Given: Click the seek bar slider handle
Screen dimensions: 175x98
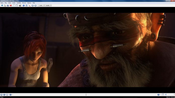Looking at the screenshot, I should coord(86,94).
